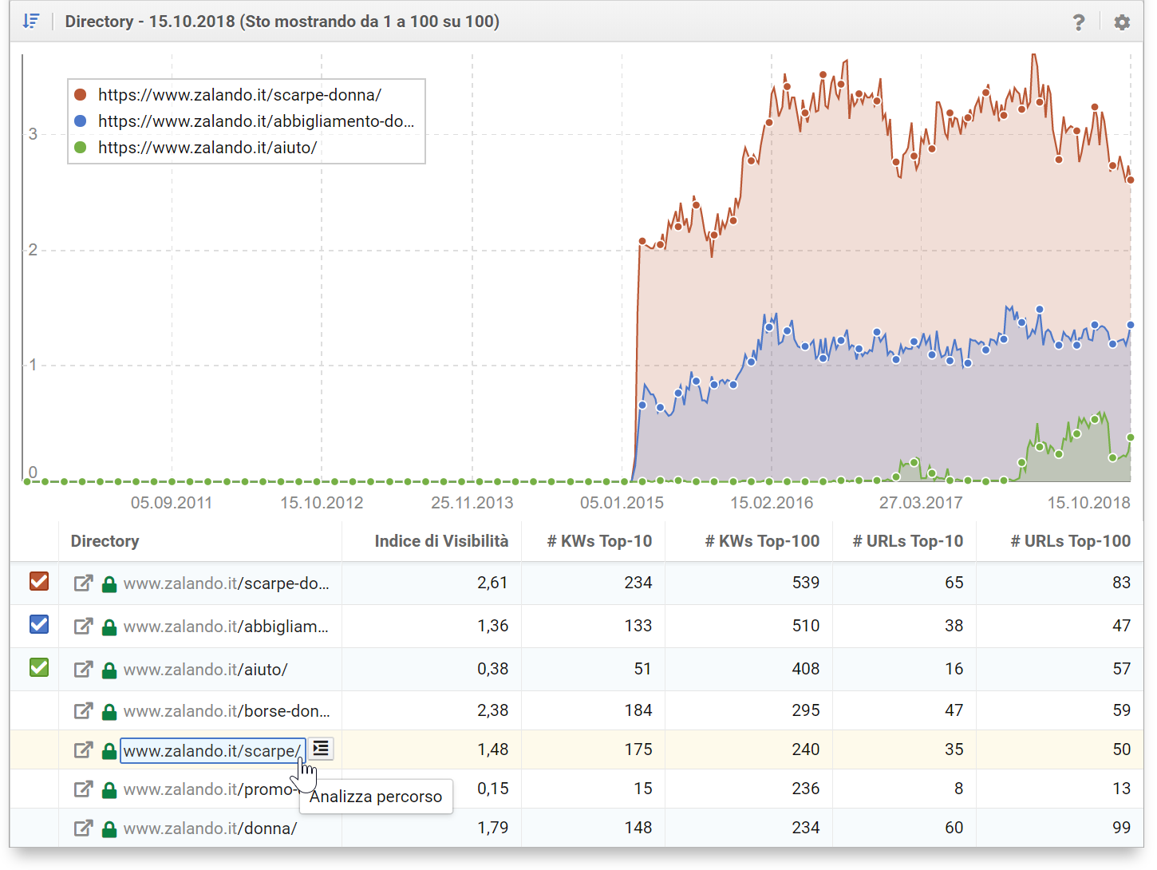The width and height of the screenshot is (1157, 870).
Task: Sort by # KWs Top-100 column
Action: pyautogui.click(x=762, y=541)
